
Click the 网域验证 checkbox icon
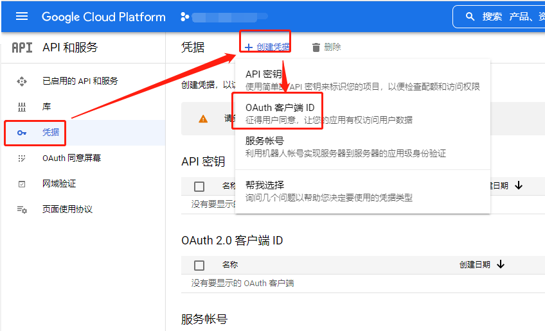22,184
